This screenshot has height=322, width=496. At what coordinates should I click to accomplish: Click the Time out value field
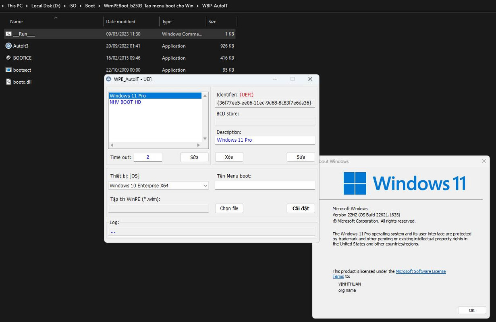pyautogui.click(x=147, y=157)
